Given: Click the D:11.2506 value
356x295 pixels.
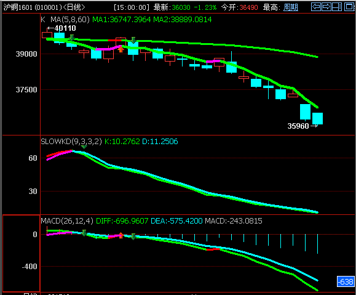Looking at the screenshot, I should [160, 142].
